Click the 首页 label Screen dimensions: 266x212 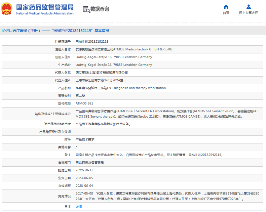pos(226,13)
